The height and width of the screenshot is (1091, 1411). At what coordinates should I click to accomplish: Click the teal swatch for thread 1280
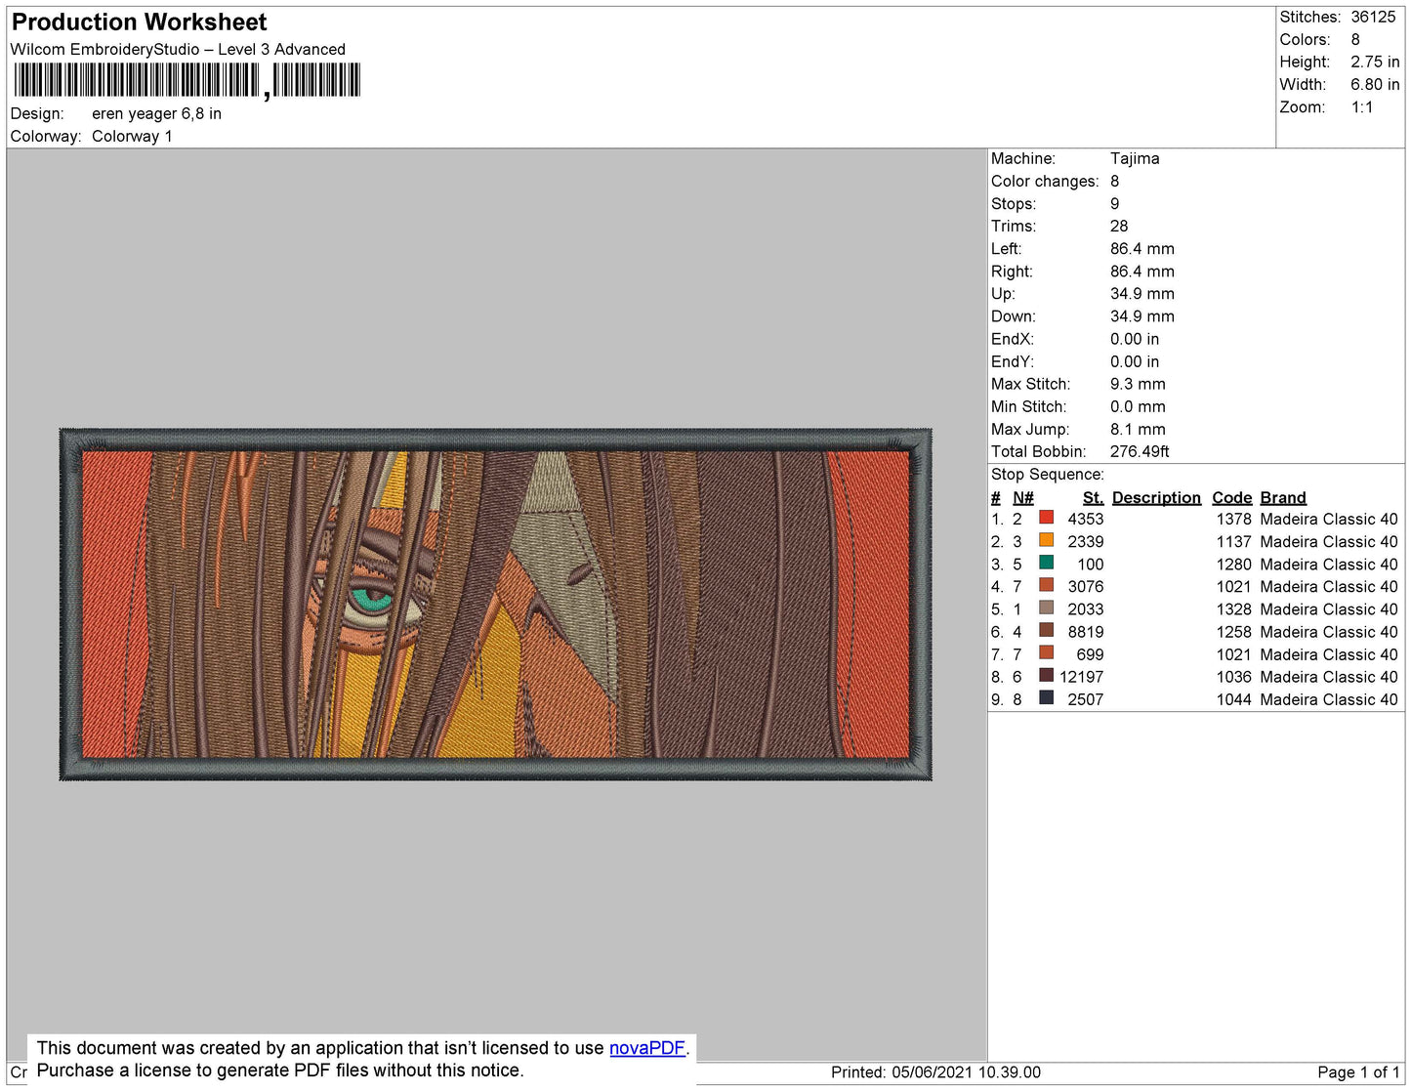(1047, 563)
